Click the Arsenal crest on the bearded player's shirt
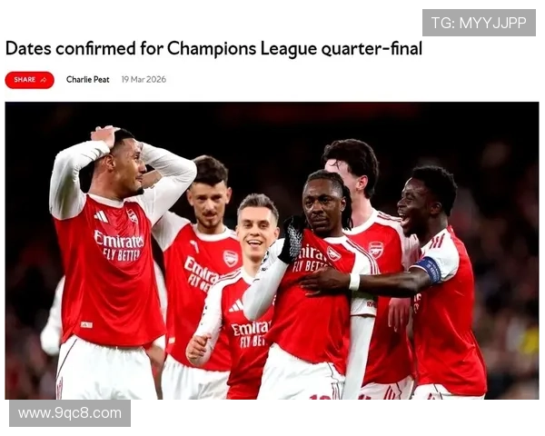Image resolution: width=545 pixels, height=436 pixels. coord(231,259)
